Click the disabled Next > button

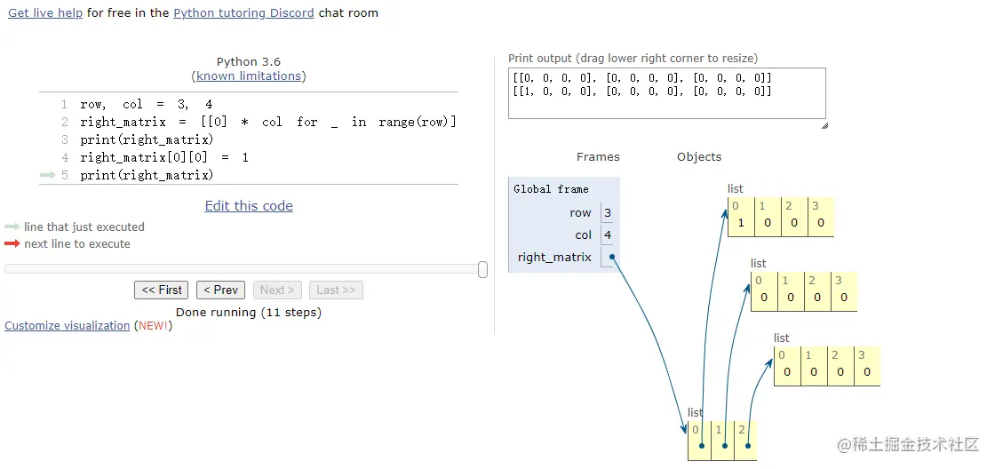[x=277, y=290]
